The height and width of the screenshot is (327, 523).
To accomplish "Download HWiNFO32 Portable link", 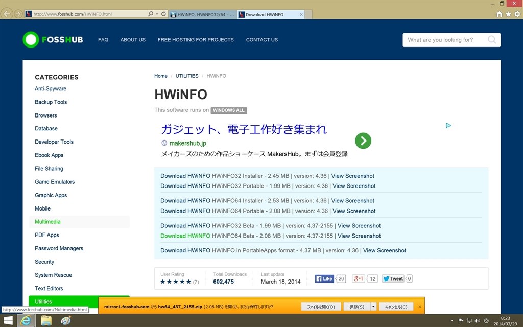I will 185,186.
